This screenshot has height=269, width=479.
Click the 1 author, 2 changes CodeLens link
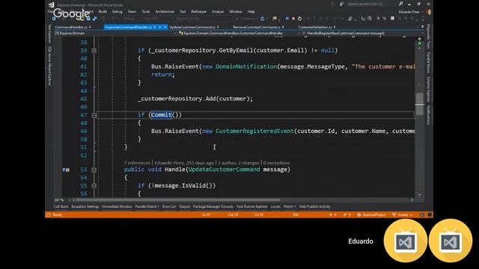point(238,163)
